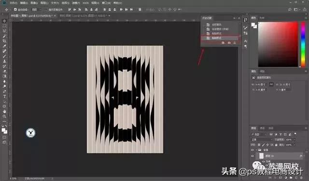Viewport: 309px width, 181px height.
Task: Select the Crop tool
Action: tap(4, 41)
